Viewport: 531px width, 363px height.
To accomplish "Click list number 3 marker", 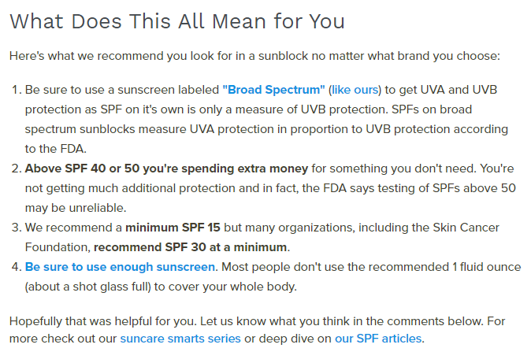I will [17, 228].
